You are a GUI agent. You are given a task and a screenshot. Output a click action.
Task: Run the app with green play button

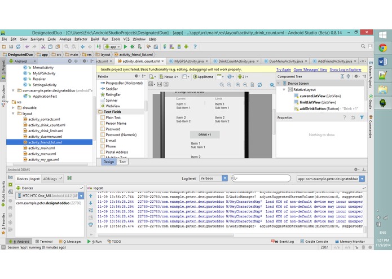pos(126,47)
